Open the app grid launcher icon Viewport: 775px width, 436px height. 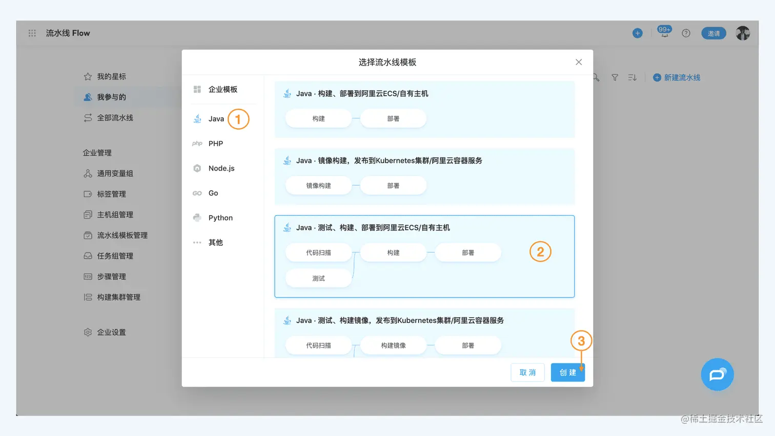click(x=32, y=33)
